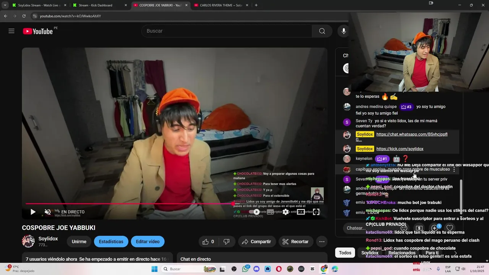This screenshot has height=275, width=489.
Task: Reload the current page
Action: [24, 16]
